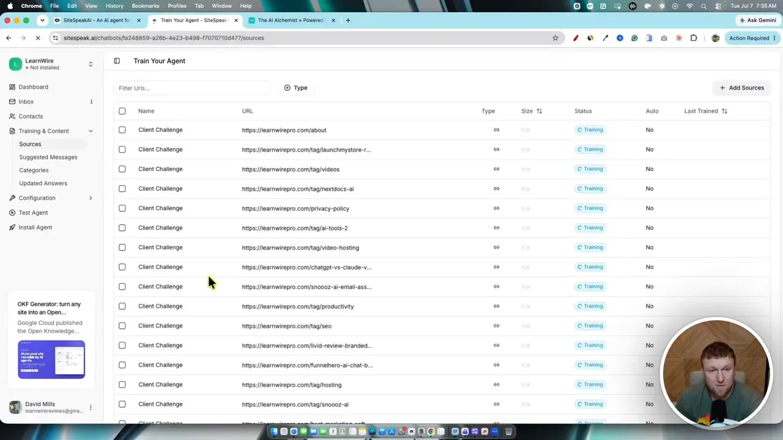Open Chrome Bookmarks menu
This screenshot has width=783, height=440.
(146, 6)
